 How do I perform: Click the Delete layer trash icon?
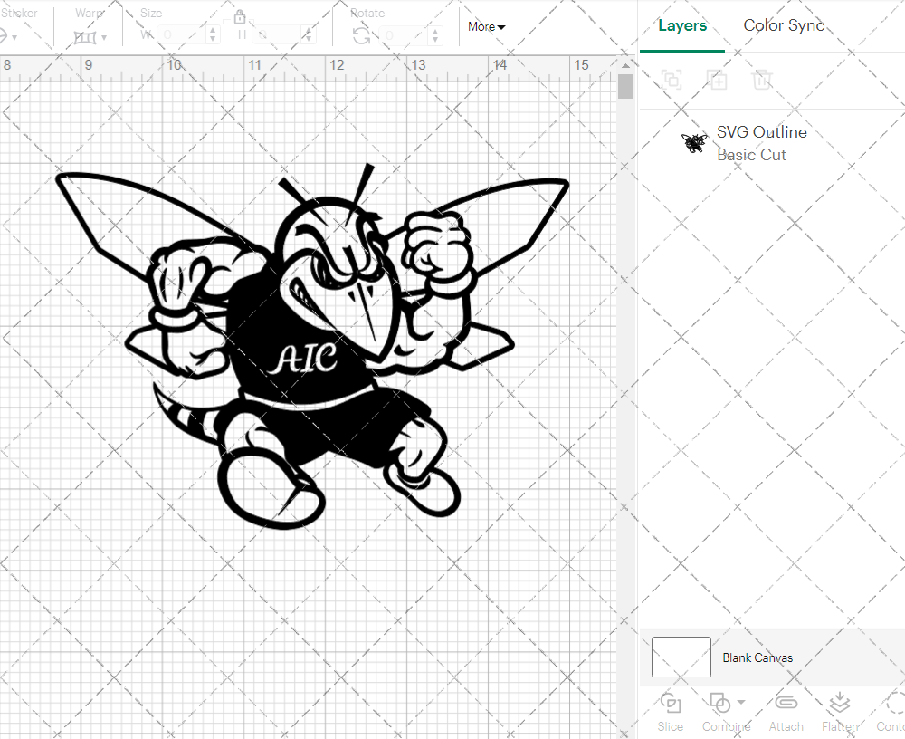click(x=763, y=80)
